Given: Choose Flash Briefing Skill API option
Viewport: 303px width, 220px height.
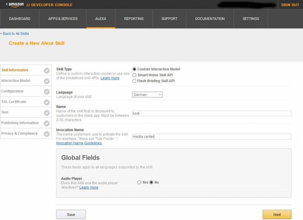Looking at the screenshot, I should 135,81.
